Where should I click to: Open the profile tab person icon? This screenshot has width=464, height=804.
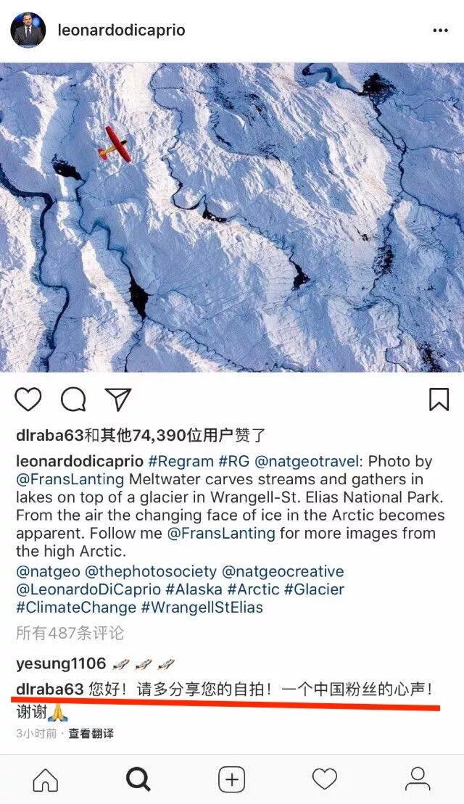point(418,780)
